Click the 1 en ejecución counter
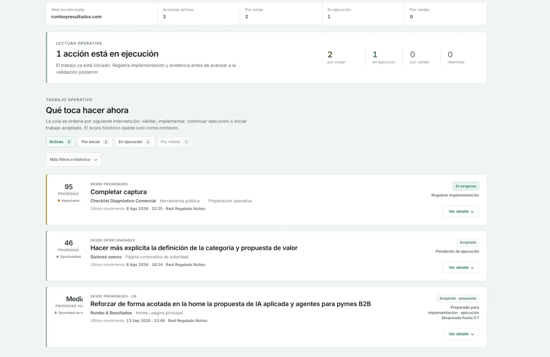Screen dimensions: 550x357 (x=384, y=57)
